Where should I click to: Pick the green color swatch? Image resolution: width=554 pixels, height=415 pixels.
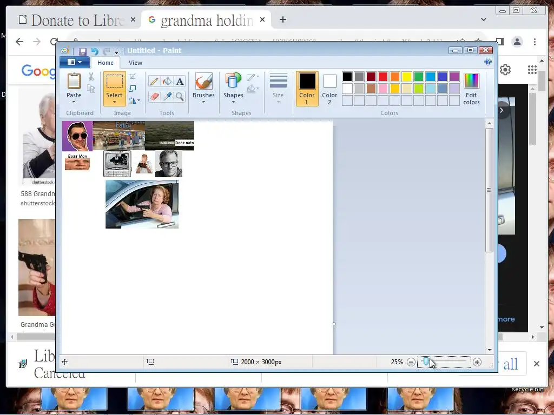pyautogui.click(x=419, y=77)
